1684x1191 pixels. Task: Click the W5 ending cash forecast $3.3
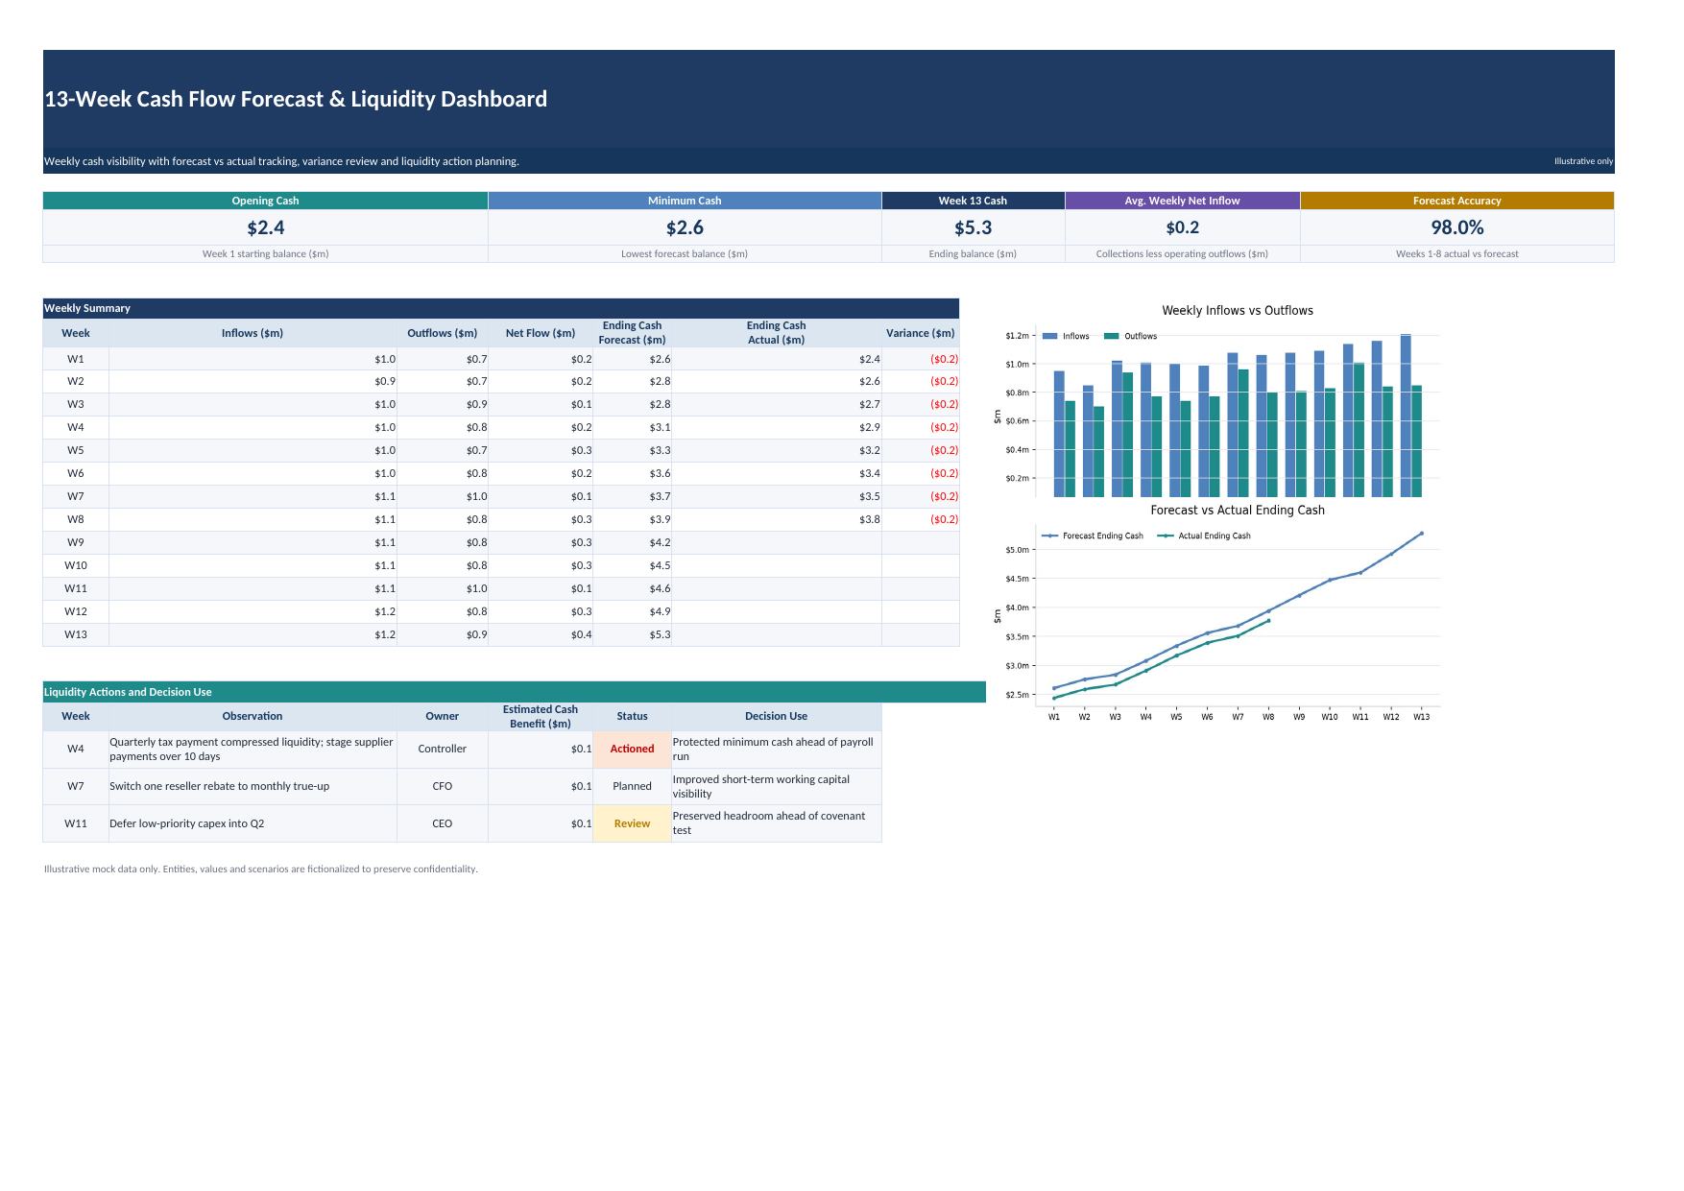632,451
